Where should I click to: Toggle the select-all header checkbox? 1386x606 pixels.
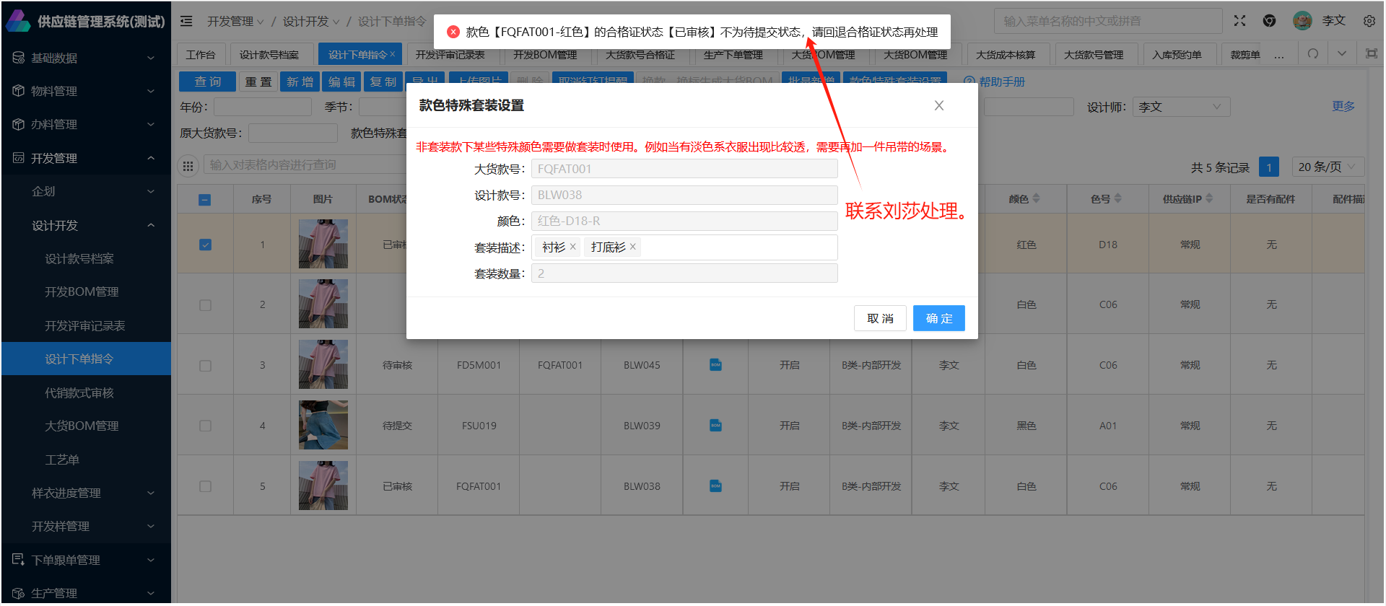205,200
